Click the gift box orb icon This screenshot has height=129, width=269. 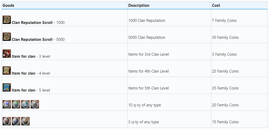(x=25, y=121)
